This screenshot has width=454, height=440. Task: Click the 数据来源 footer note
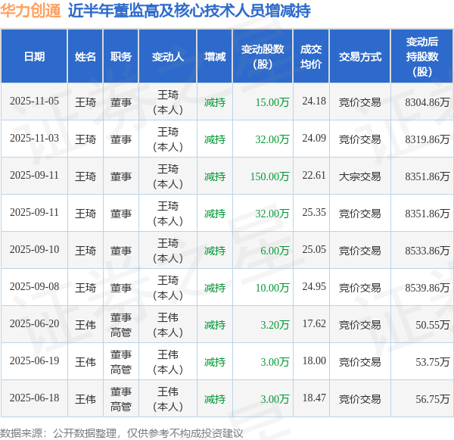(x=122, y=433)
